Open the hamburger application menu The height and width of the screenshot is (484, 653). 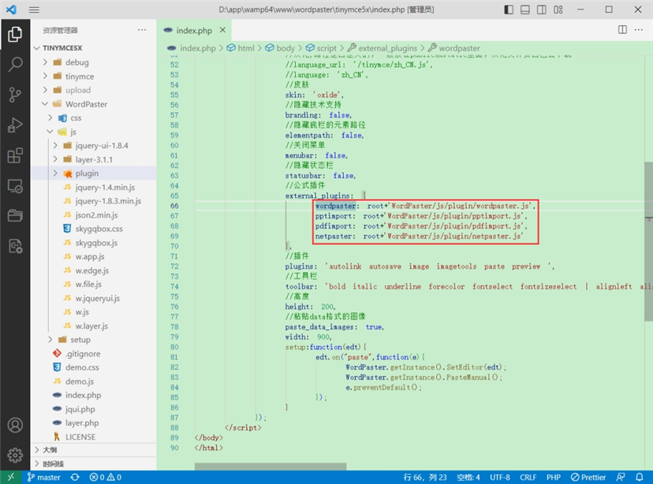click(34, 9)
